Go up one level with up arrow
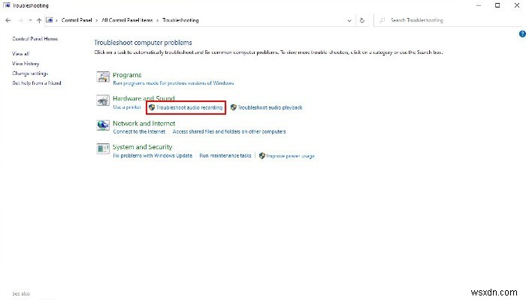Viewport: 526px width, 300px height. pyautogui.click(x=39, y=20)
